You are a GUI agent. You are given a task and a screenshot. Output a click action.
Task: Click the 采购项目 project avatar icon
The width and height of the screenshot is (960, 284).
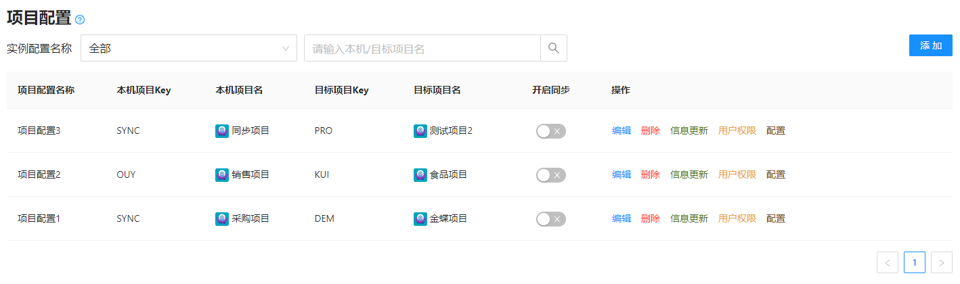click(x=222, y=219)
